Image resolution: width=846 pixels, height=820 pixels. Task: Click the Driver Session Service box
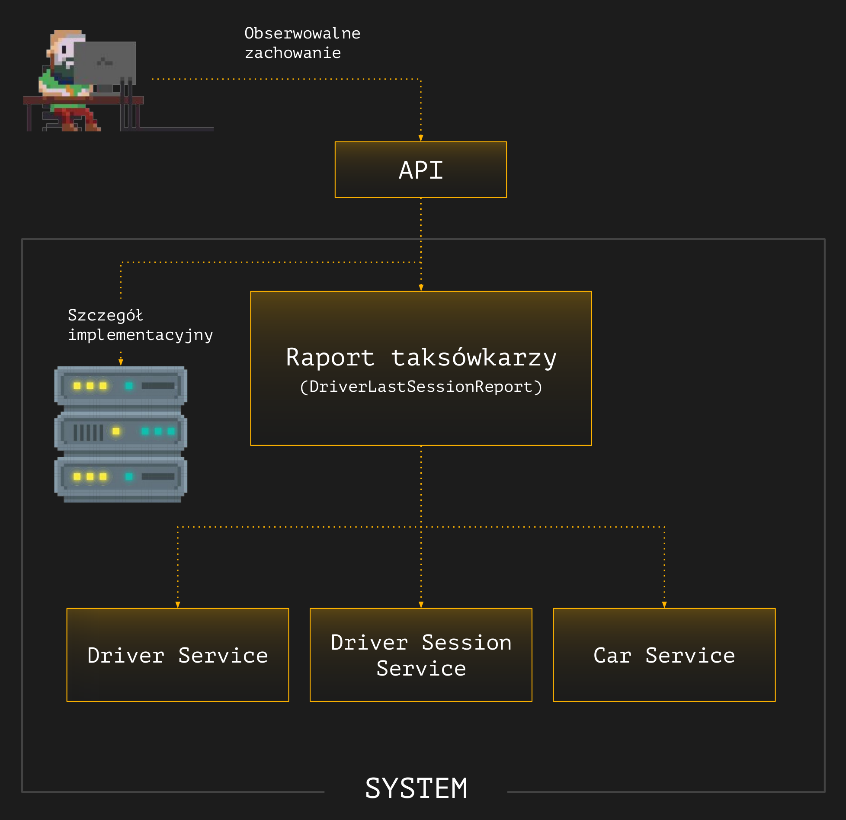point(421,655)
